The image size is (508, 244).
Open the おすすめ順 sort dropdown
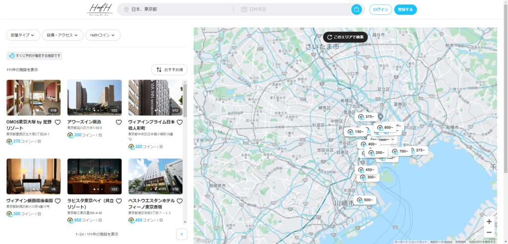169,69
